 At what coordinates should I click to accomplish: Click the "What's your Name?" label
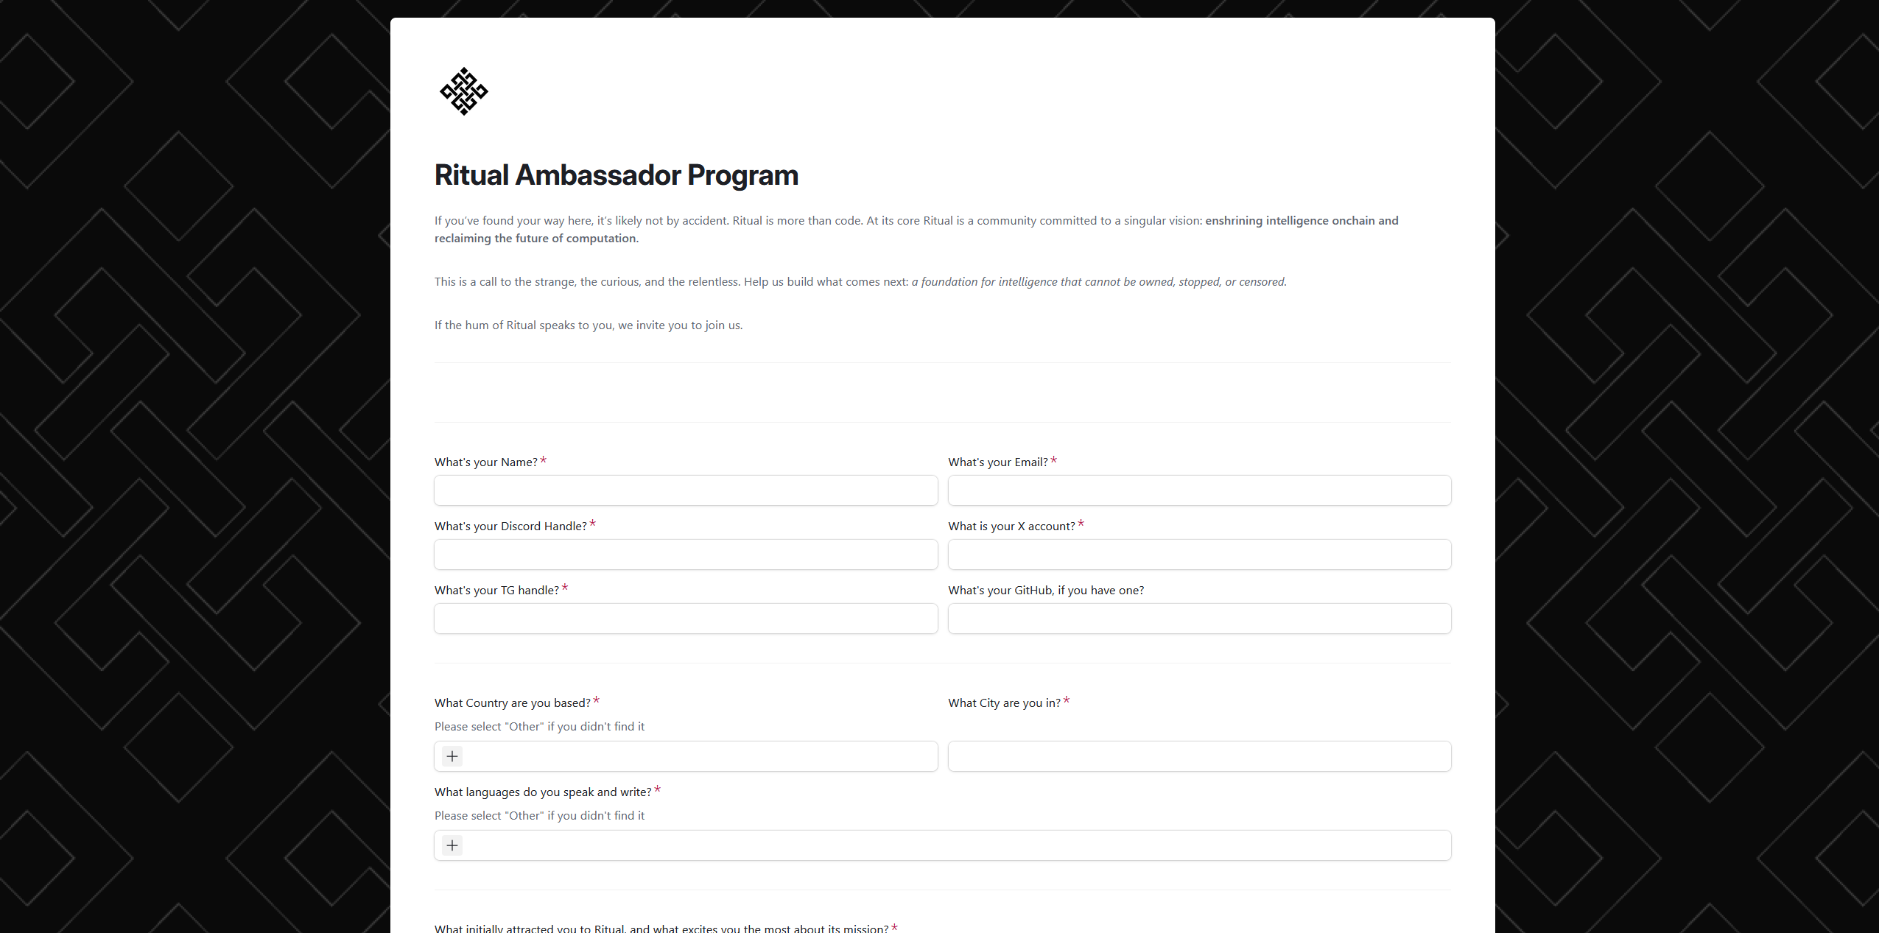coord(485,462)
